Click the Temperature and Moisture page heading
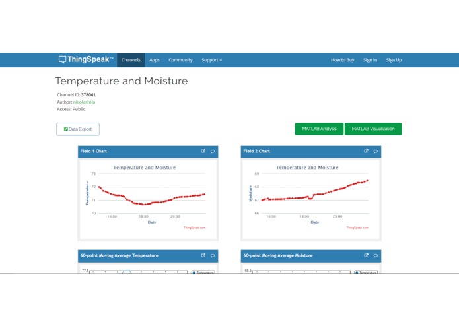 point(122,81)
